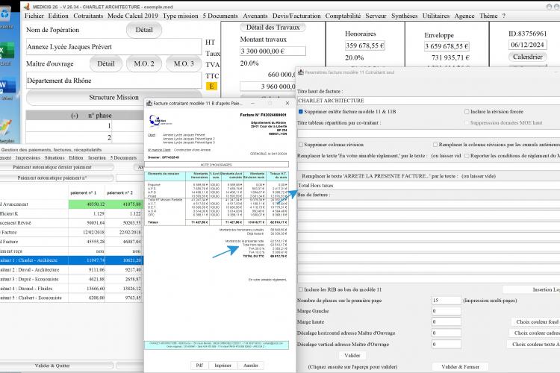The width and height of the screenshot is (560, 373).
Task: Edit the Marge Gauche field
Action: coord(446,311)
